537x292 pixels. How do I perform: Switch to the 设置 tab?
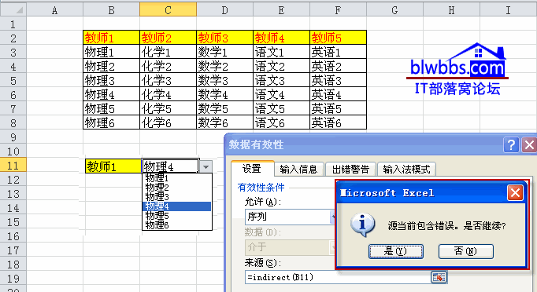[252, 169]
